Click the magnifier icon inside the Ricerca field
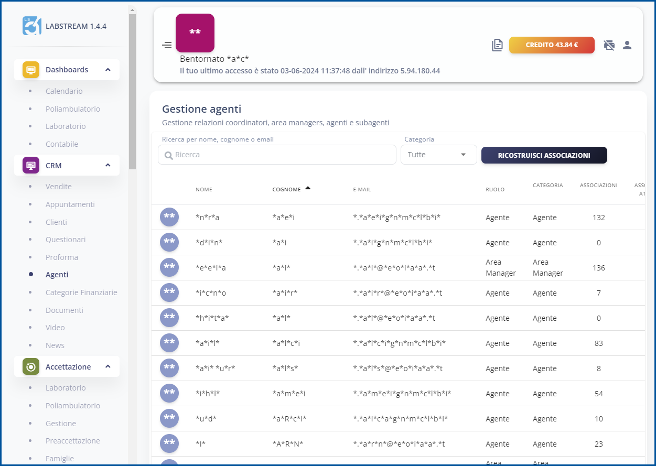 point(168,155)
